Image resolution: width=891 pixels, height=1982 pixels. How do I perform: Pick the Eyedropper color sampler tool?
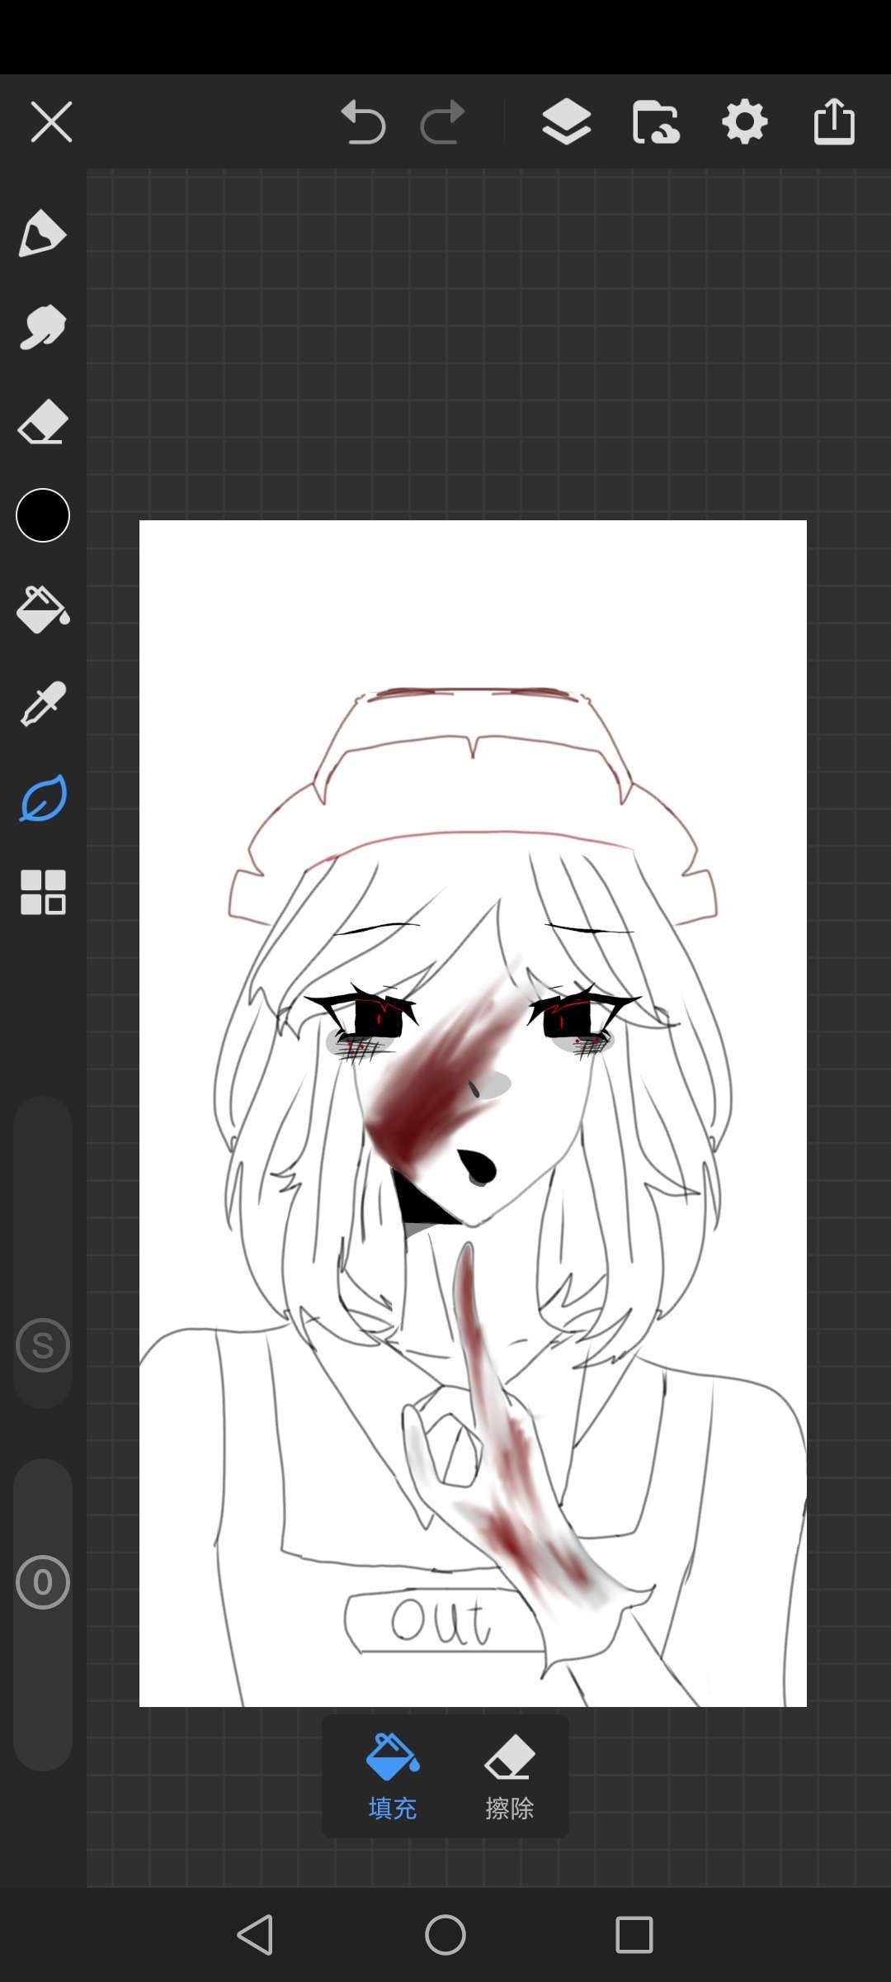[x=42, y=704]
